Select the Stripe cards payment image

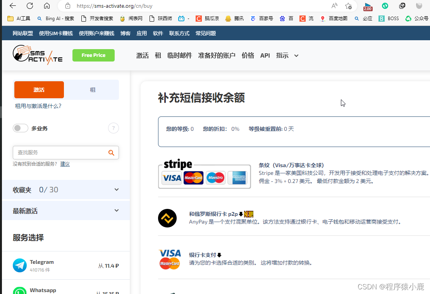coord(204,174)
